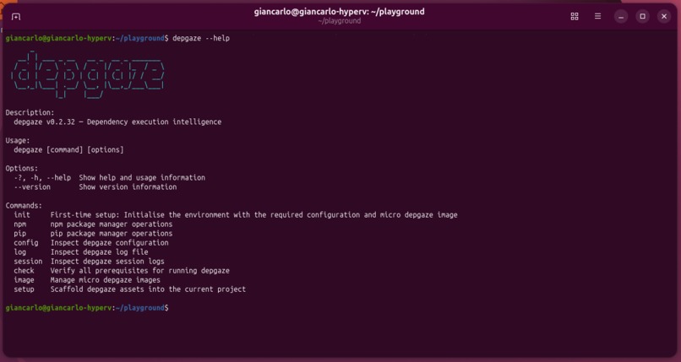
Task: Click the 'npm' command name
Action: coord(20,224)
